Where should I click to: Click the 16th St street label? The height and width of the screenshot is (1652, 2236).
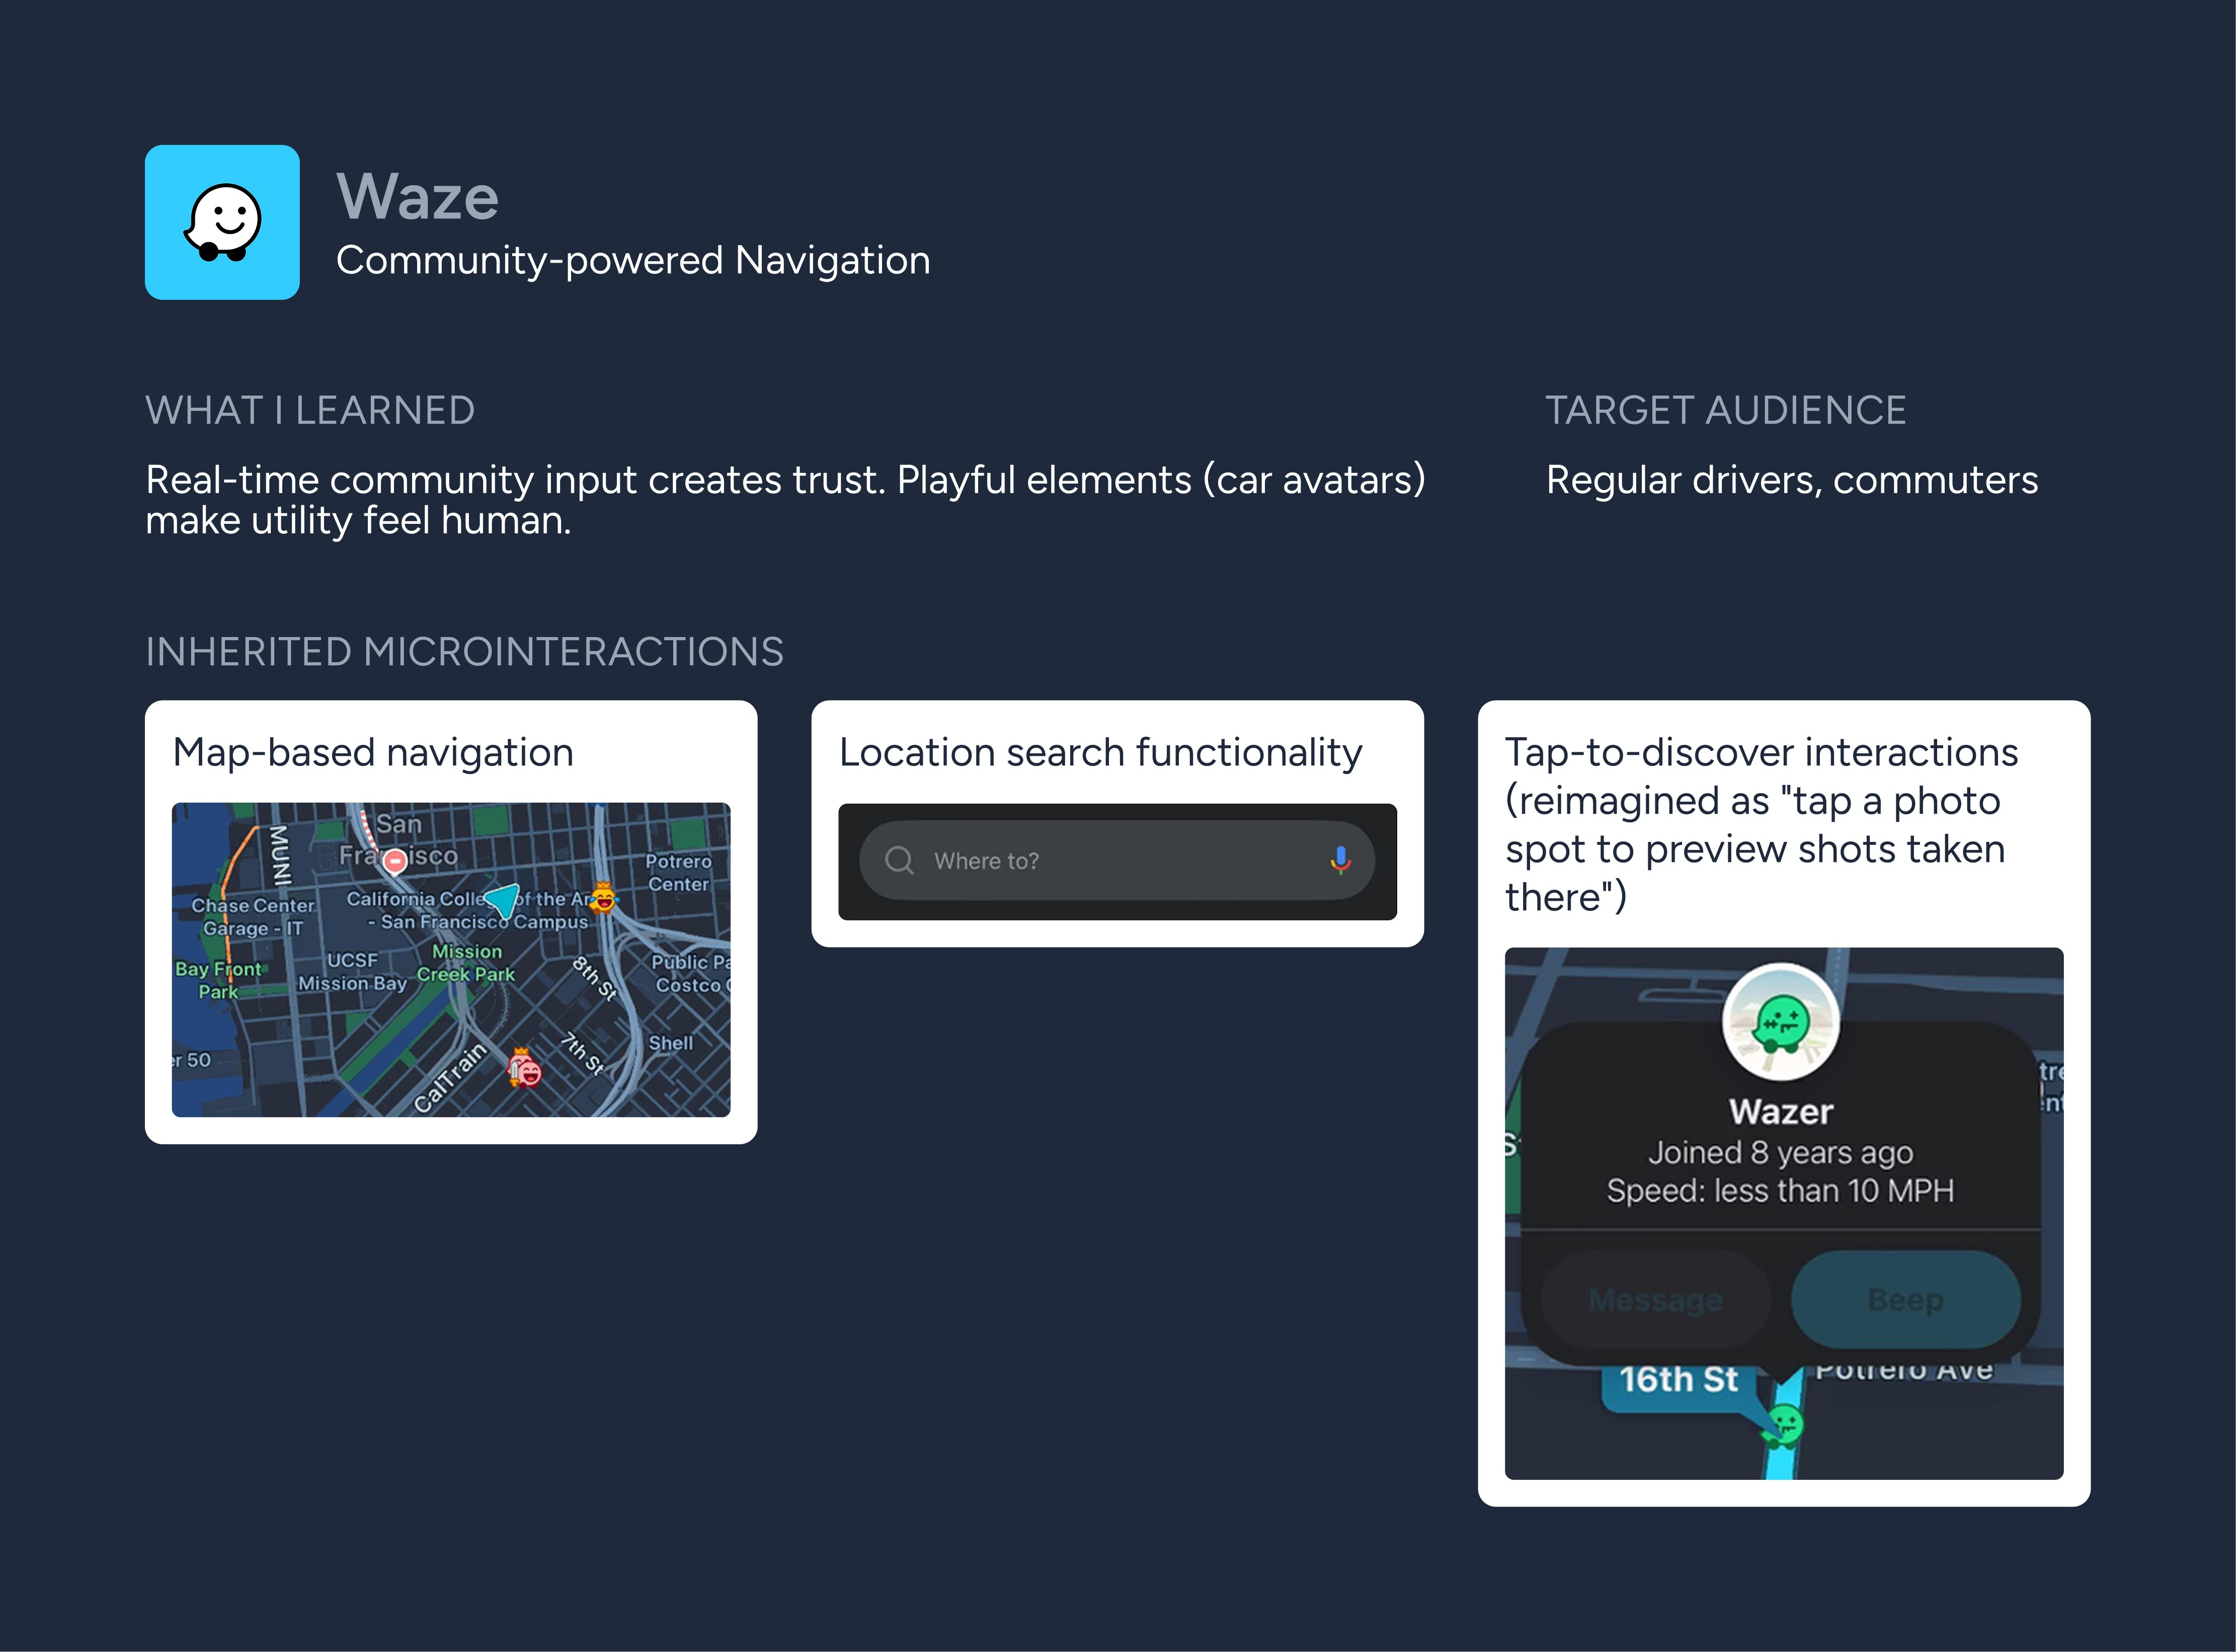tap(1678, 1379)
